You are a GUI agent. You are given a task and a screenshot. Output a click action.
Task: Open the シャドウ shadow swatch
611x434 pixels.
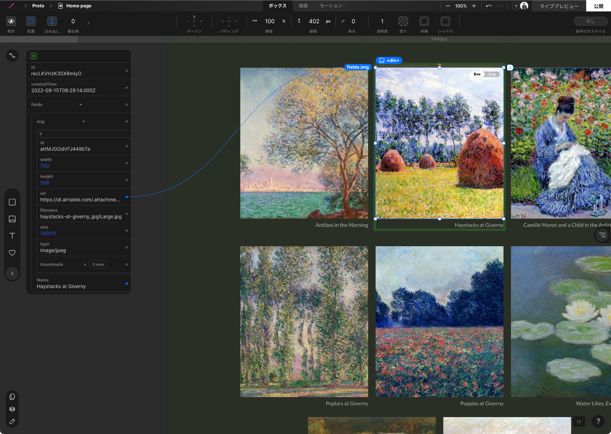point(445,21)
